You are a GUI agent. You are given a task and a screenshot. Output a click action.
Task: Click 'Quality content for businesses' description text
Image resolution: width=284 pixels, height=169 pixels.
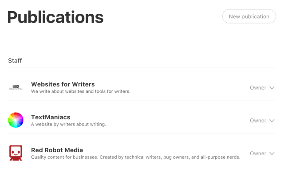pos(136,157)
